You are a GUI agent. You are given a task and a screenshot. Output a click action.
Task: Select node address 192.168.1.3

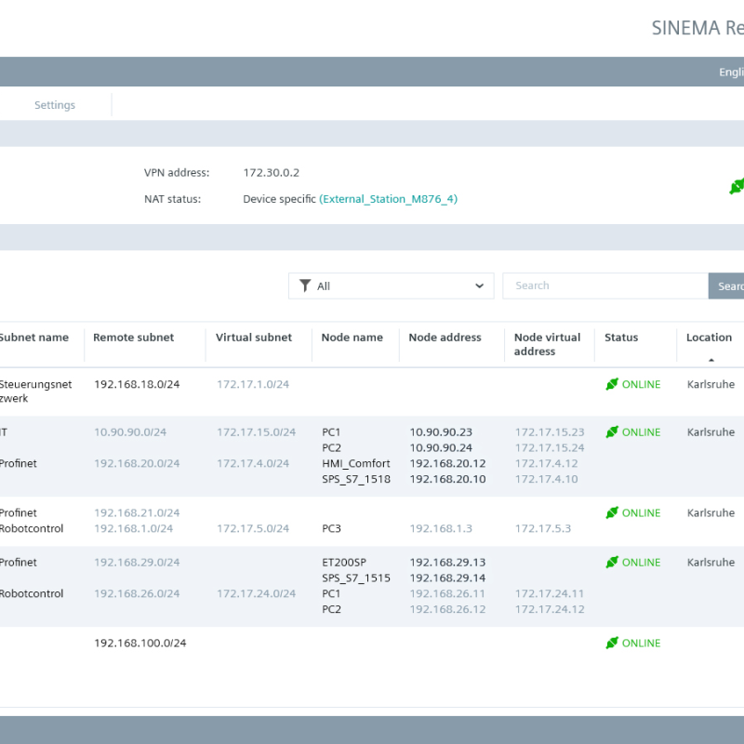point(441,528)
